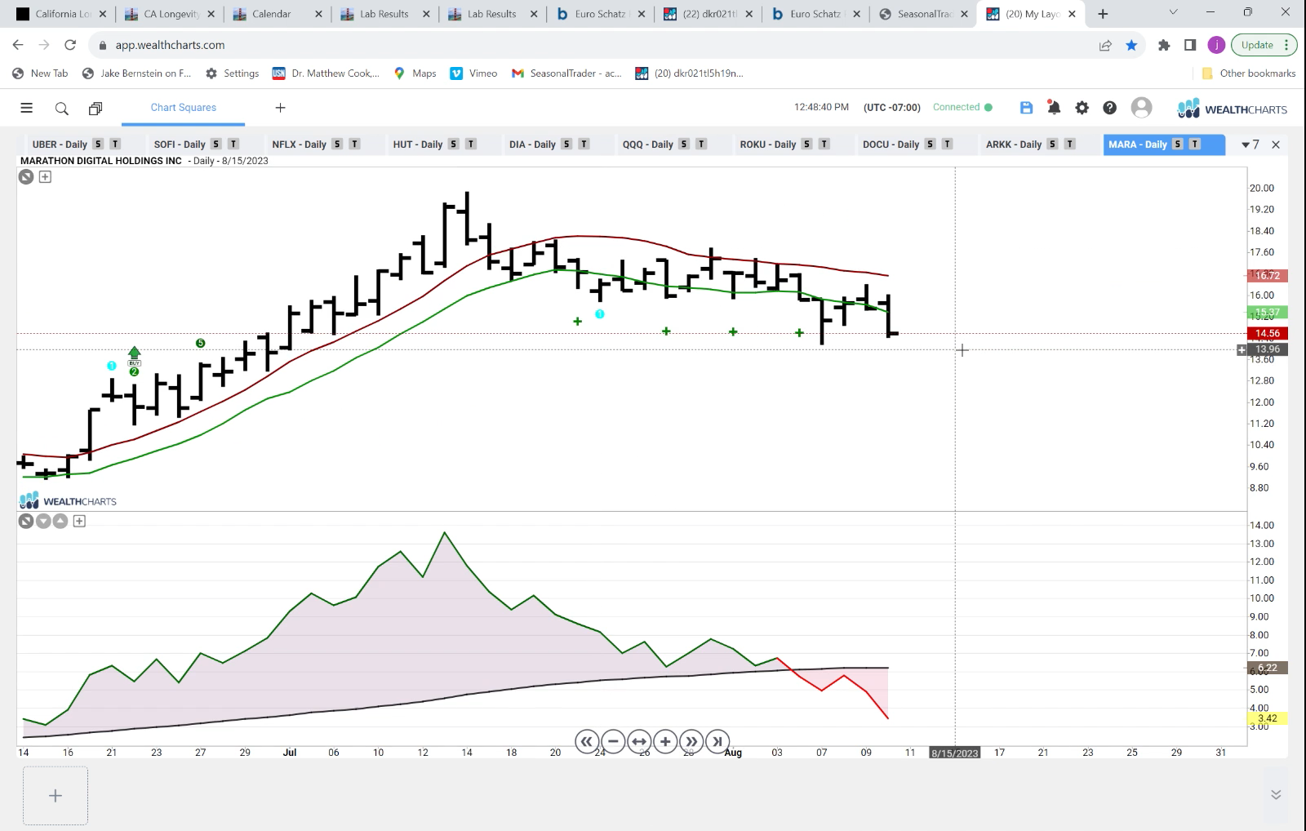Click the S badge on MARA tab
1306x831 pixels.
(x=1177, y=144)
